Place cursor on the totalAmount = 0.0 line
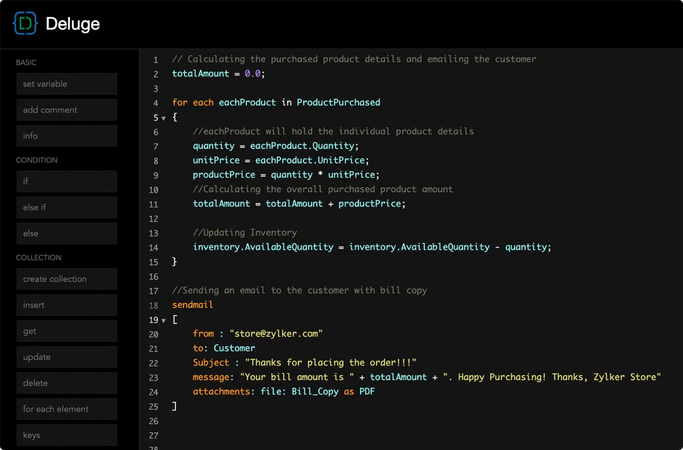 click(x=218, y=74)
